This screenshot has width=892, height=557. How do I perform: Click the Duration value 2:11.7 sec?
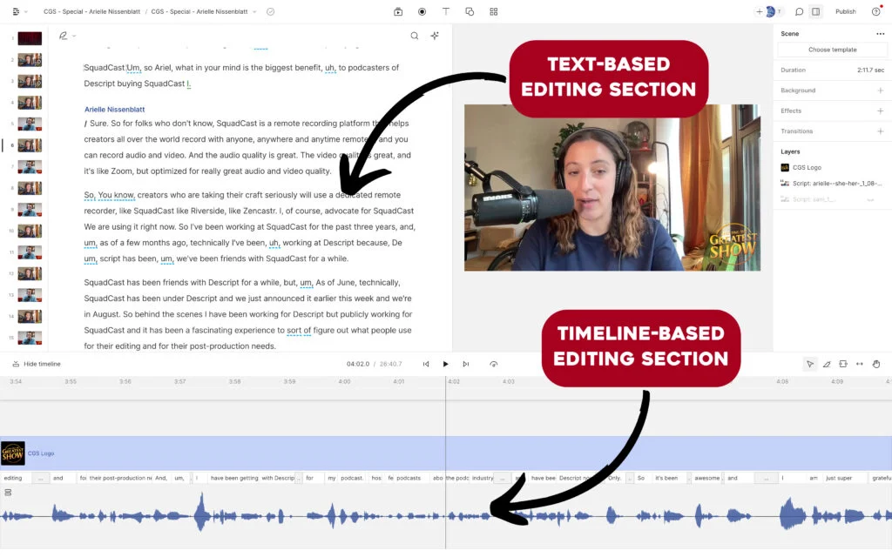point(870,70)
